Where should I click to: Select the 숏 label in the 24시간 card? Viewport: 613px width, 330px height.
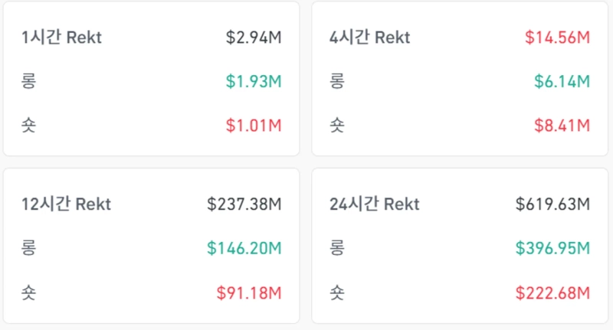[x=337, y=292]
